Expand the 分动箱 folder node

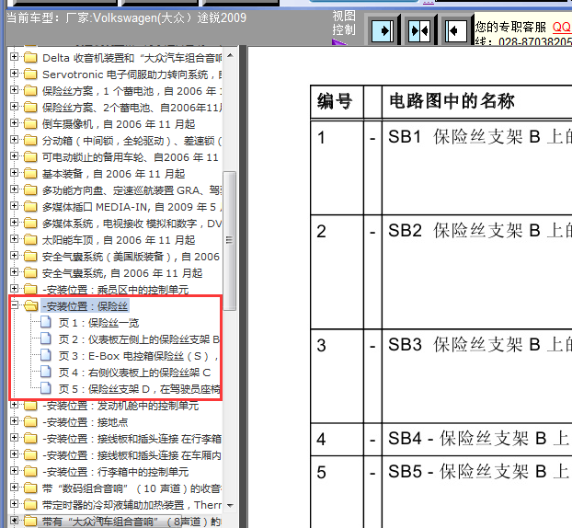point(14,140)
